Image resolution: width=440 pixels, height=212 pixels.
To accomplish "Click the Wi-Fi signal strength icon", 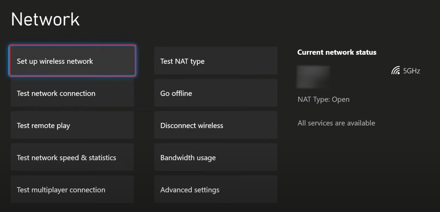I will pyautogui.click(x=396, y=71).
